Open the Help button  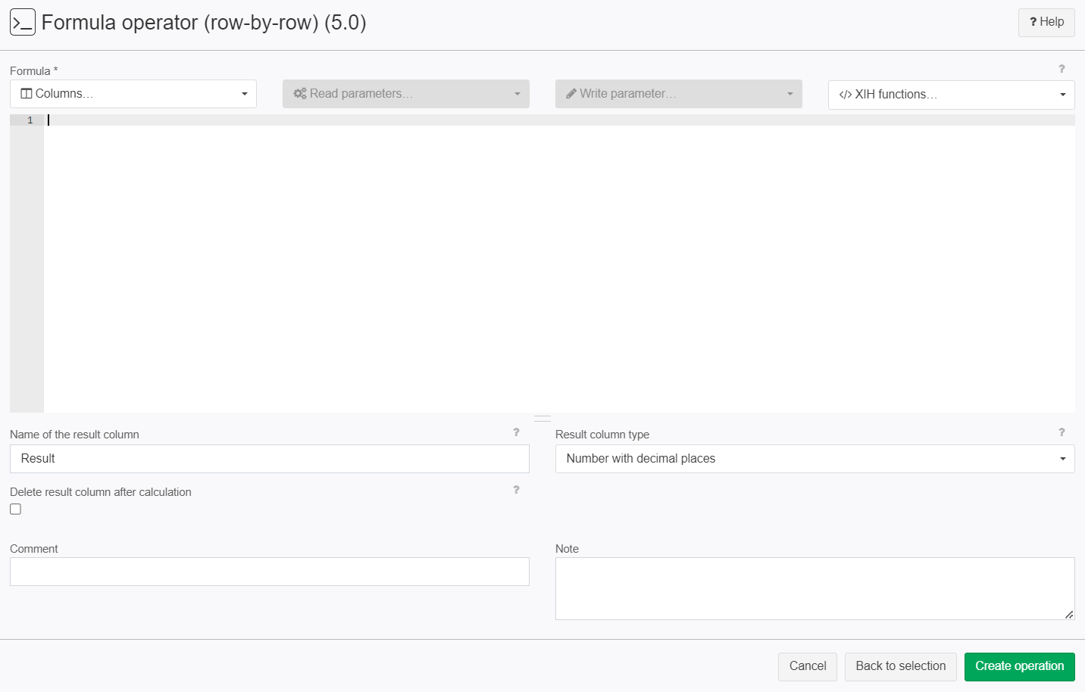coord(1046,22)
